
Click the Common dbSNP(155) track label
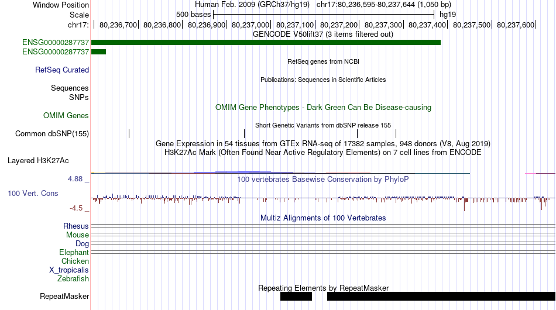point(52,133)
